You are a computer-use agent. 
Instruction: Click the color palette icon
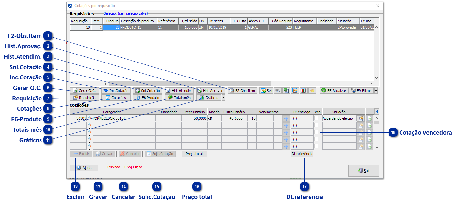312,91
